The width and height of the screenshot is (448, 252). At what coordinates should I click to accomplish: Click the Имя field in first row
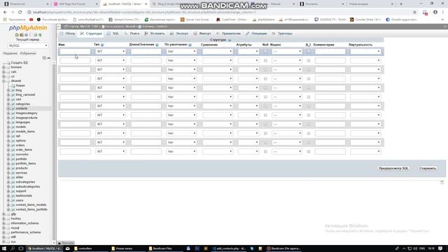click(x=75, y=51)
